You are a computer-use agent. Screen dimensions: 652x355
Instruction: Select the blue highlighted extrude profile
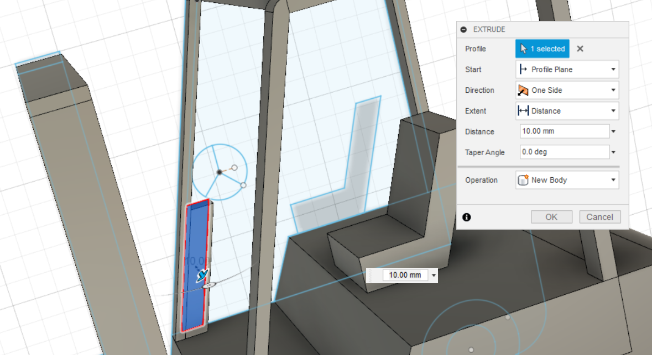pyautogui.click(x=195, y=266)
